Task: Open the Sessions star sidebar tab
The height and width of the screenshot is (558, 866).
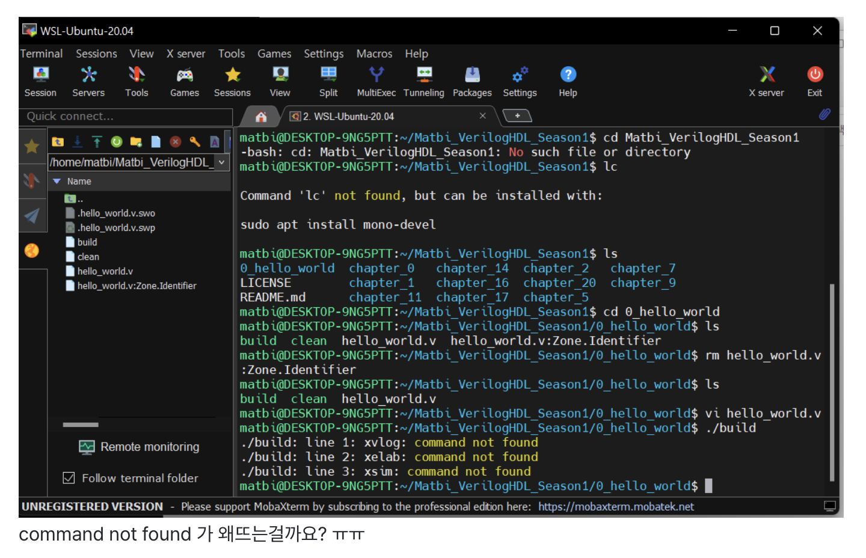Action: pyautogui.click(x=32, y=146)
